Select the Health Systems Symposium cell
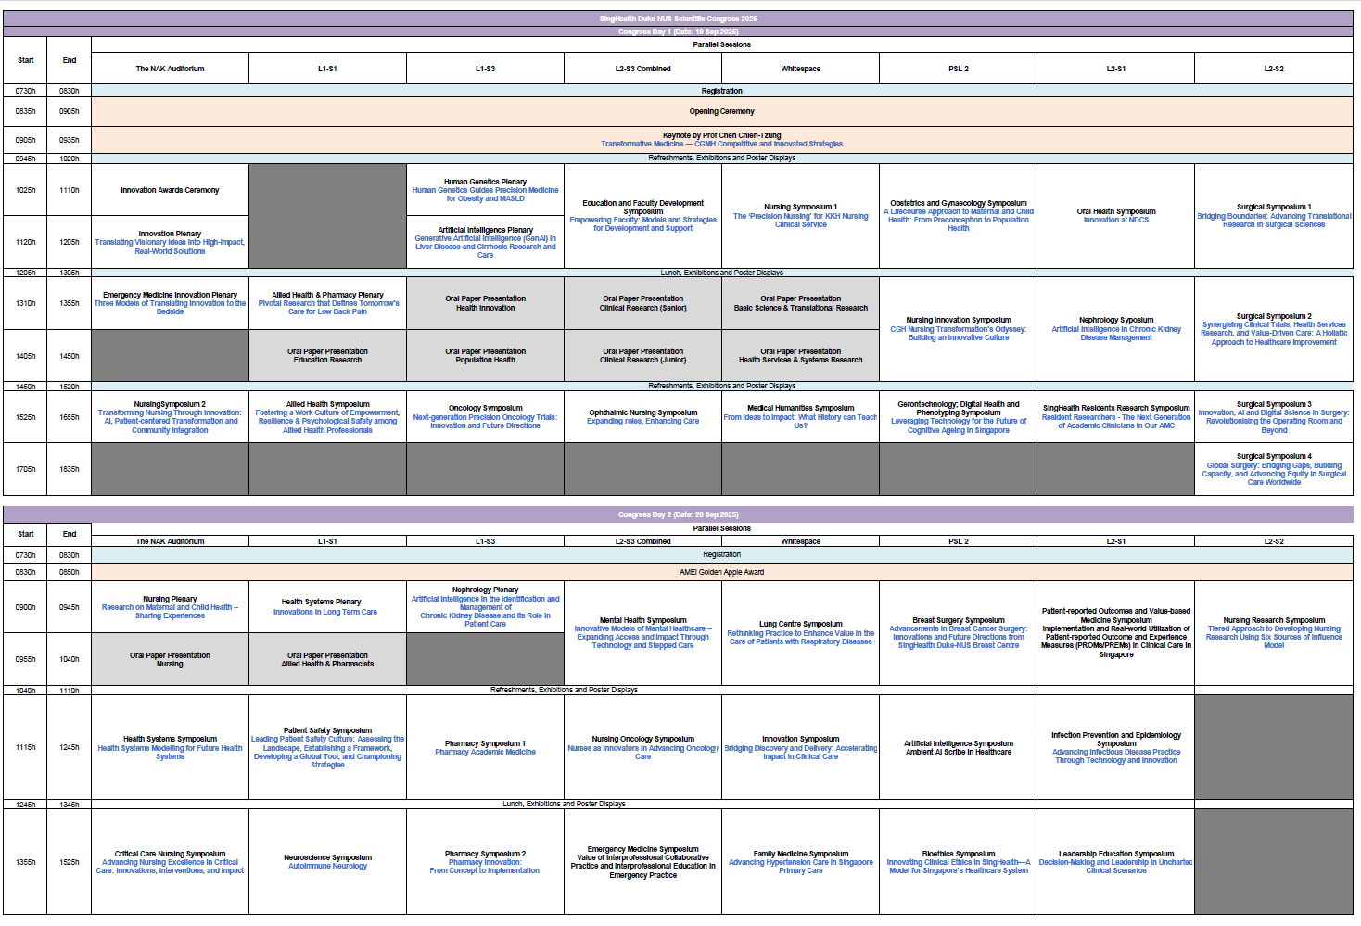Image resolution: width=1361 pixels, height=926 pixels. tap(170, 747)
